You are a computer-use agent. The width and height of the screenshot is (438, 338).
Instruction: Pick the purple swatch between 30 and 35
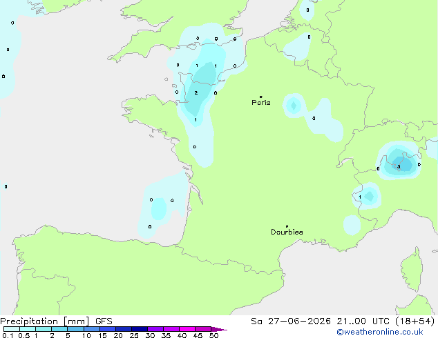point(155,329)
